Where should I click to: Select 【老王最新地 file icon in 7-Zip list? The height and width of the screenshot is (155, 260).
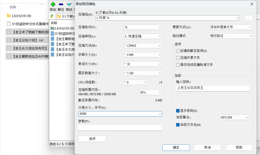52,39
